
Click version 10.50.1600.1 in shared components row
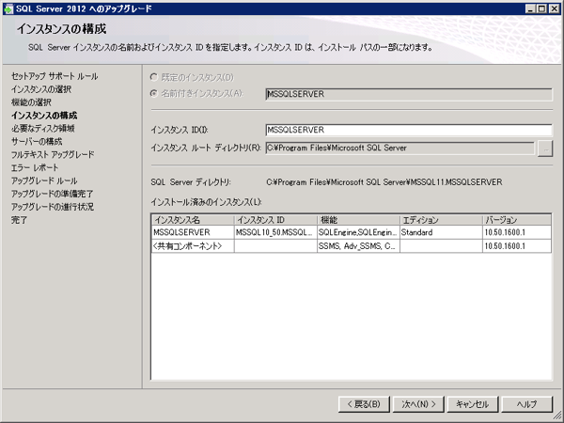pos(516,246)
